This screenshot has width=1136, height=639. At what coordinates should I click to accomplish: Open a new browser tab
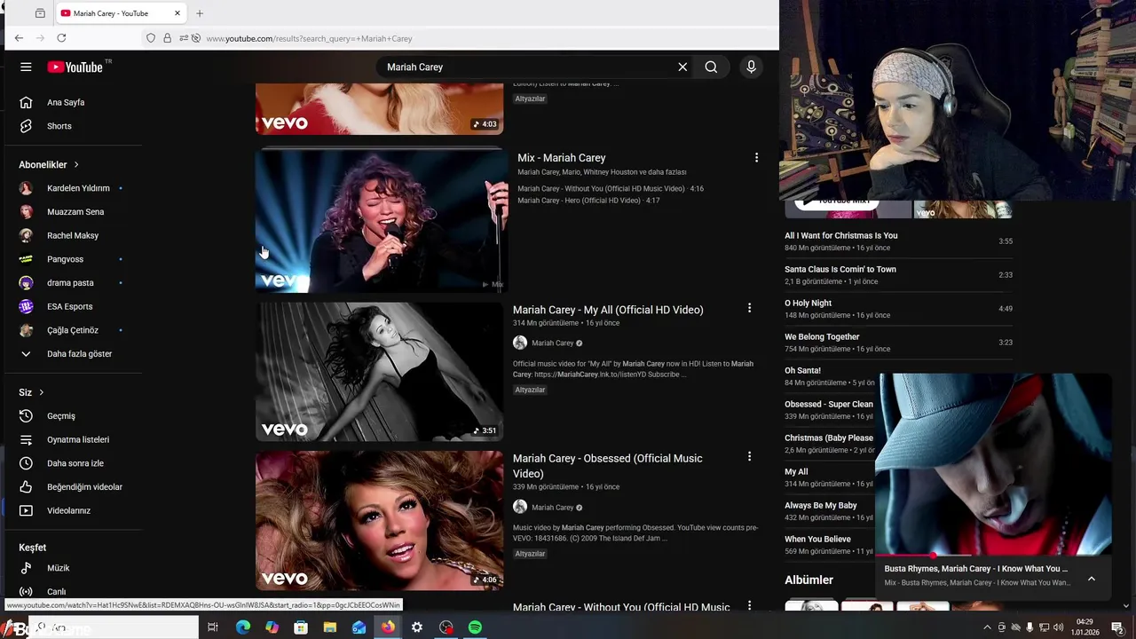click(x=199, y=13)
